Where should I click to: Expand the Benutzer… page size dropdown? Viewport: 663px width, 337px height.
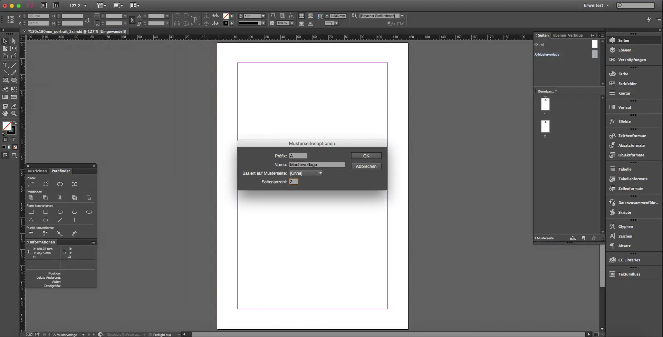[547, 91]
